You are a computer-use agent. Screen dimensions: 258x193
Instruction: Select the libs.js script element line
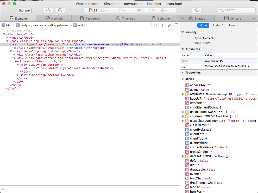tap(90, 45)
